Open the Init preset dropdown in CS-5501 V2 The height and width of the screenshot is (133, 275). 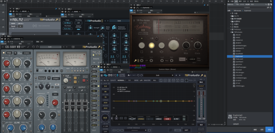click(51, 47)
